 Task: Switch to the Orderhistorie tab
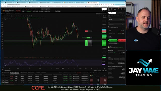(44, 73)
